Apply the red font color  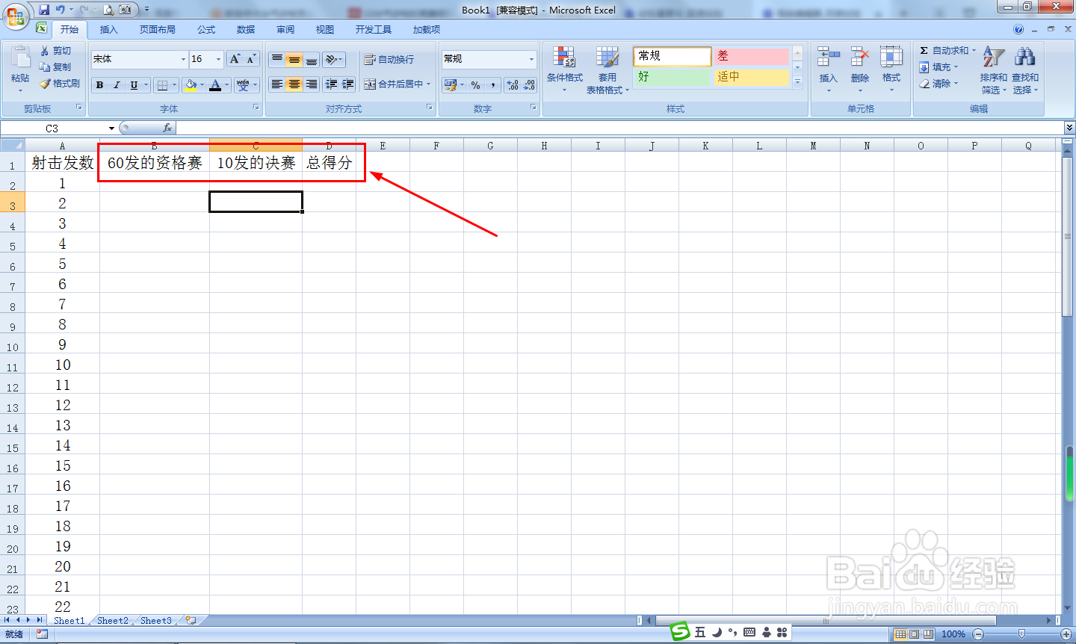coord(215,85)
